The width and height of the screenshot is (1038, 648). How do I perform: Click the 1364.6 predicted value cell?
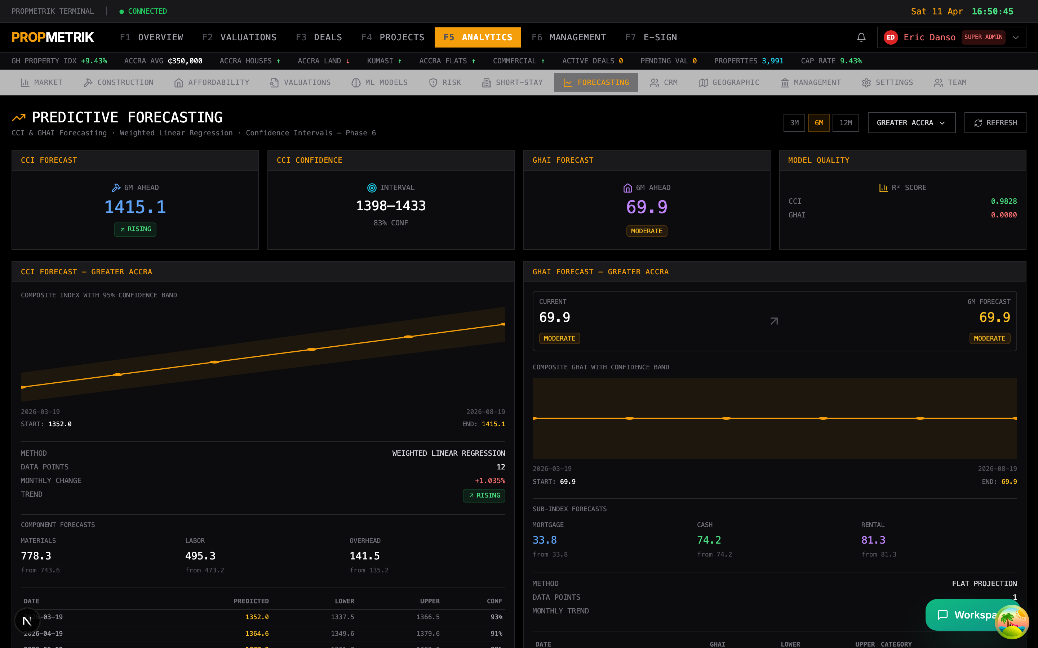pos(257,633)
